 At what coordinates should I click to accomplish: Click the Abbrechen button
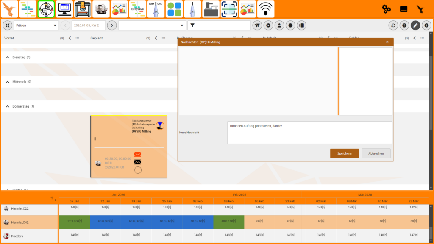pos(376,153)
